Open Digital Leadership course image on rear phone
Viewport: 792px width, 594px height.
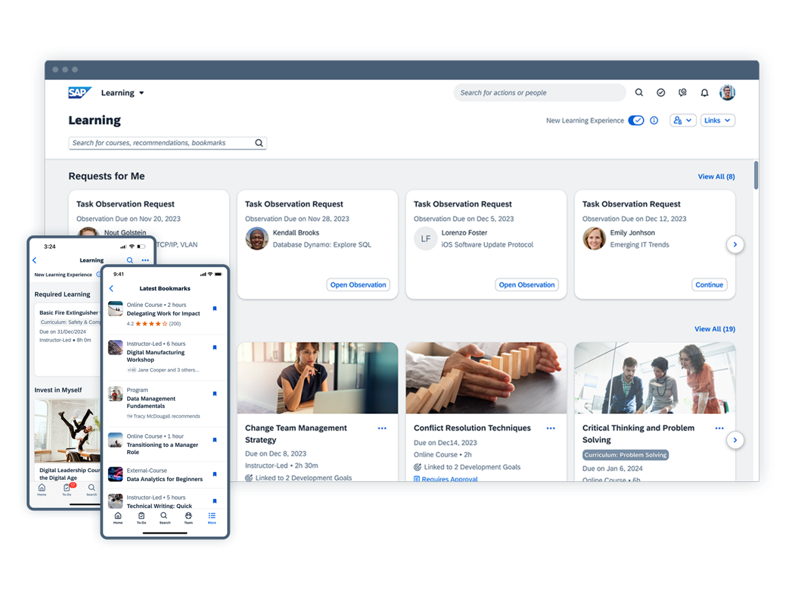67,431
